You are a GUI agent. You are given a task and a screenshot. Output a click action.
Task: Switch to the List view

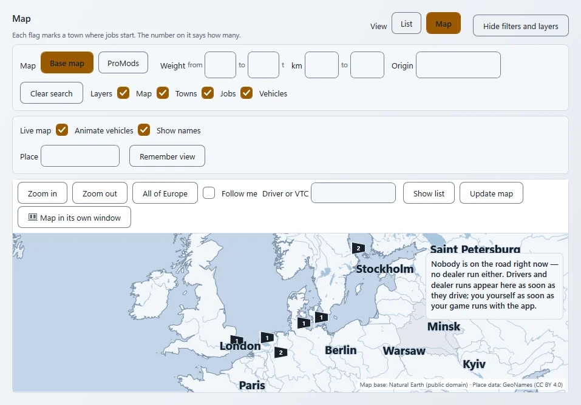pyautogui.click(x=407, y=23)
